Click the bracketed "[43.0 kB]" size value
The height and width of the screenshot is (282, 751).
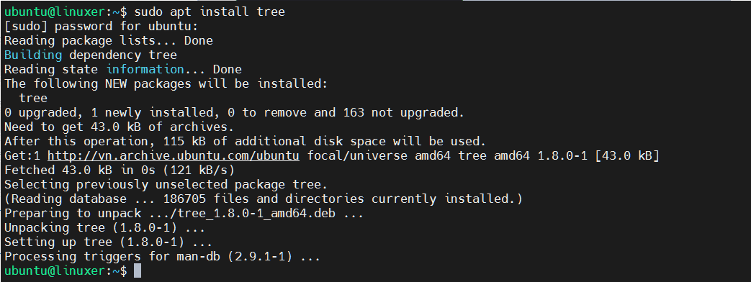[x=627, y=155]
